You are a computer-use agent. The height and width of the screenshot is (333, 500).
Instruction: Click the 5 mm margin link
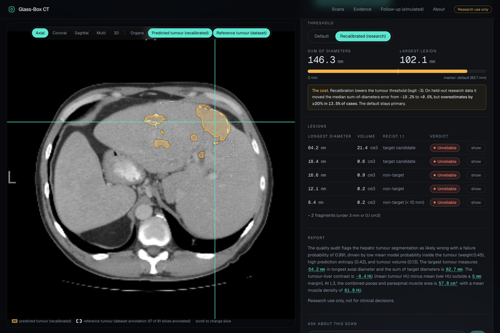[x=476, y=277]
